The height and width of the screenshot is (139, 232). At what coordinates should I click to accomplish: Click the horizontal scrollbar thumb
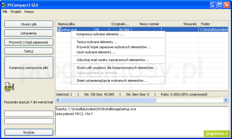(x=109, y=100)
